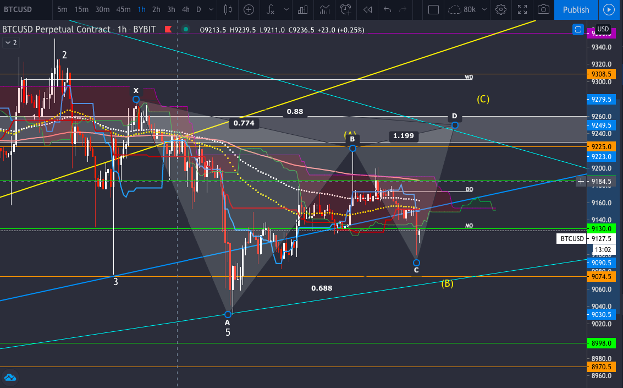Click the 9249.5 price label
The image size is (623, 388).
pyautogui.click(x=601, y=125)
